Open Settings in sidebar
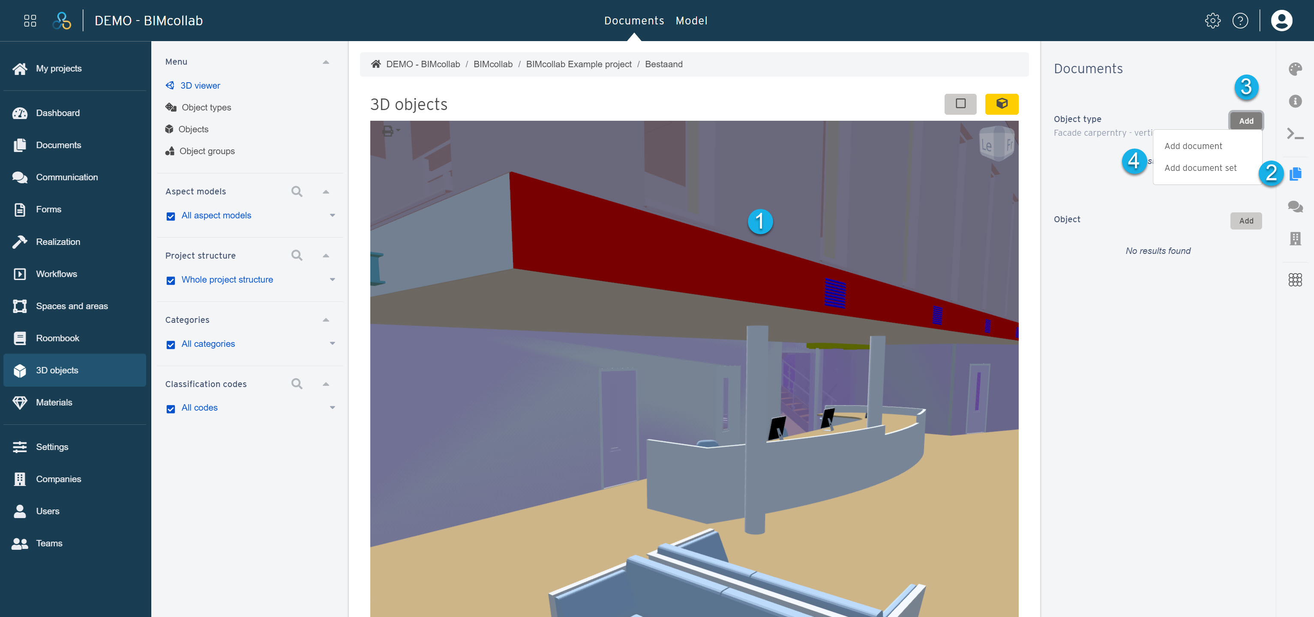The height and width of the screenshot is (617, 1314). tap(75, 447)
